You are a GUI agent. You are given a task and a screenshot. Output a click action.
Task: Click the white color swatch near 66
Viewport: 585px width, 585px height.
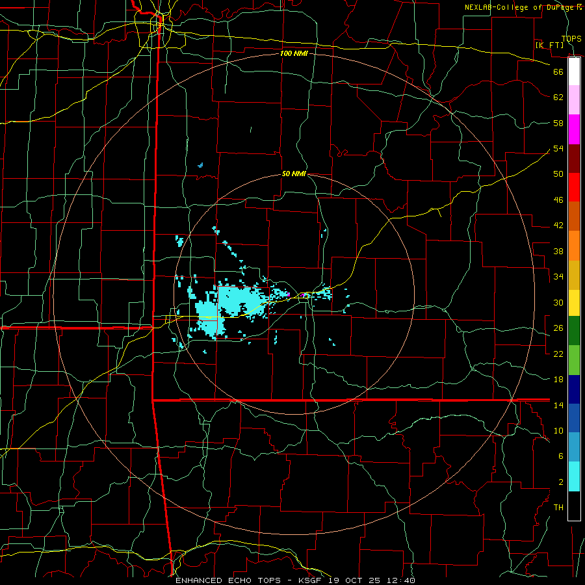574,71
